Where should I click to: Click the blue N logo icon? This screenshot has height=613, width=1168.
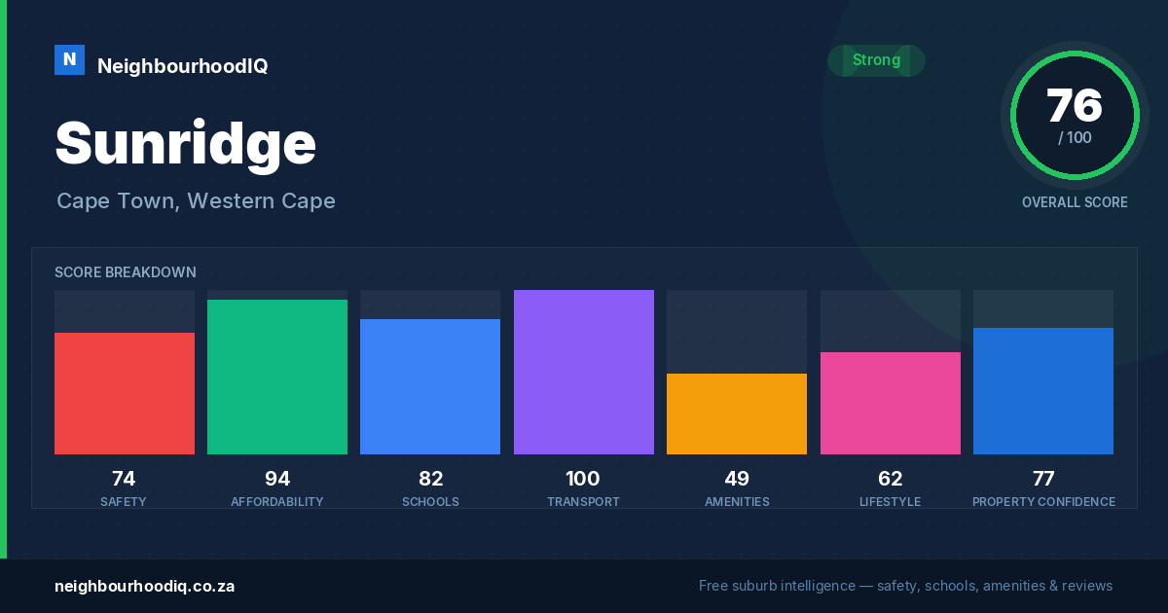69,60
